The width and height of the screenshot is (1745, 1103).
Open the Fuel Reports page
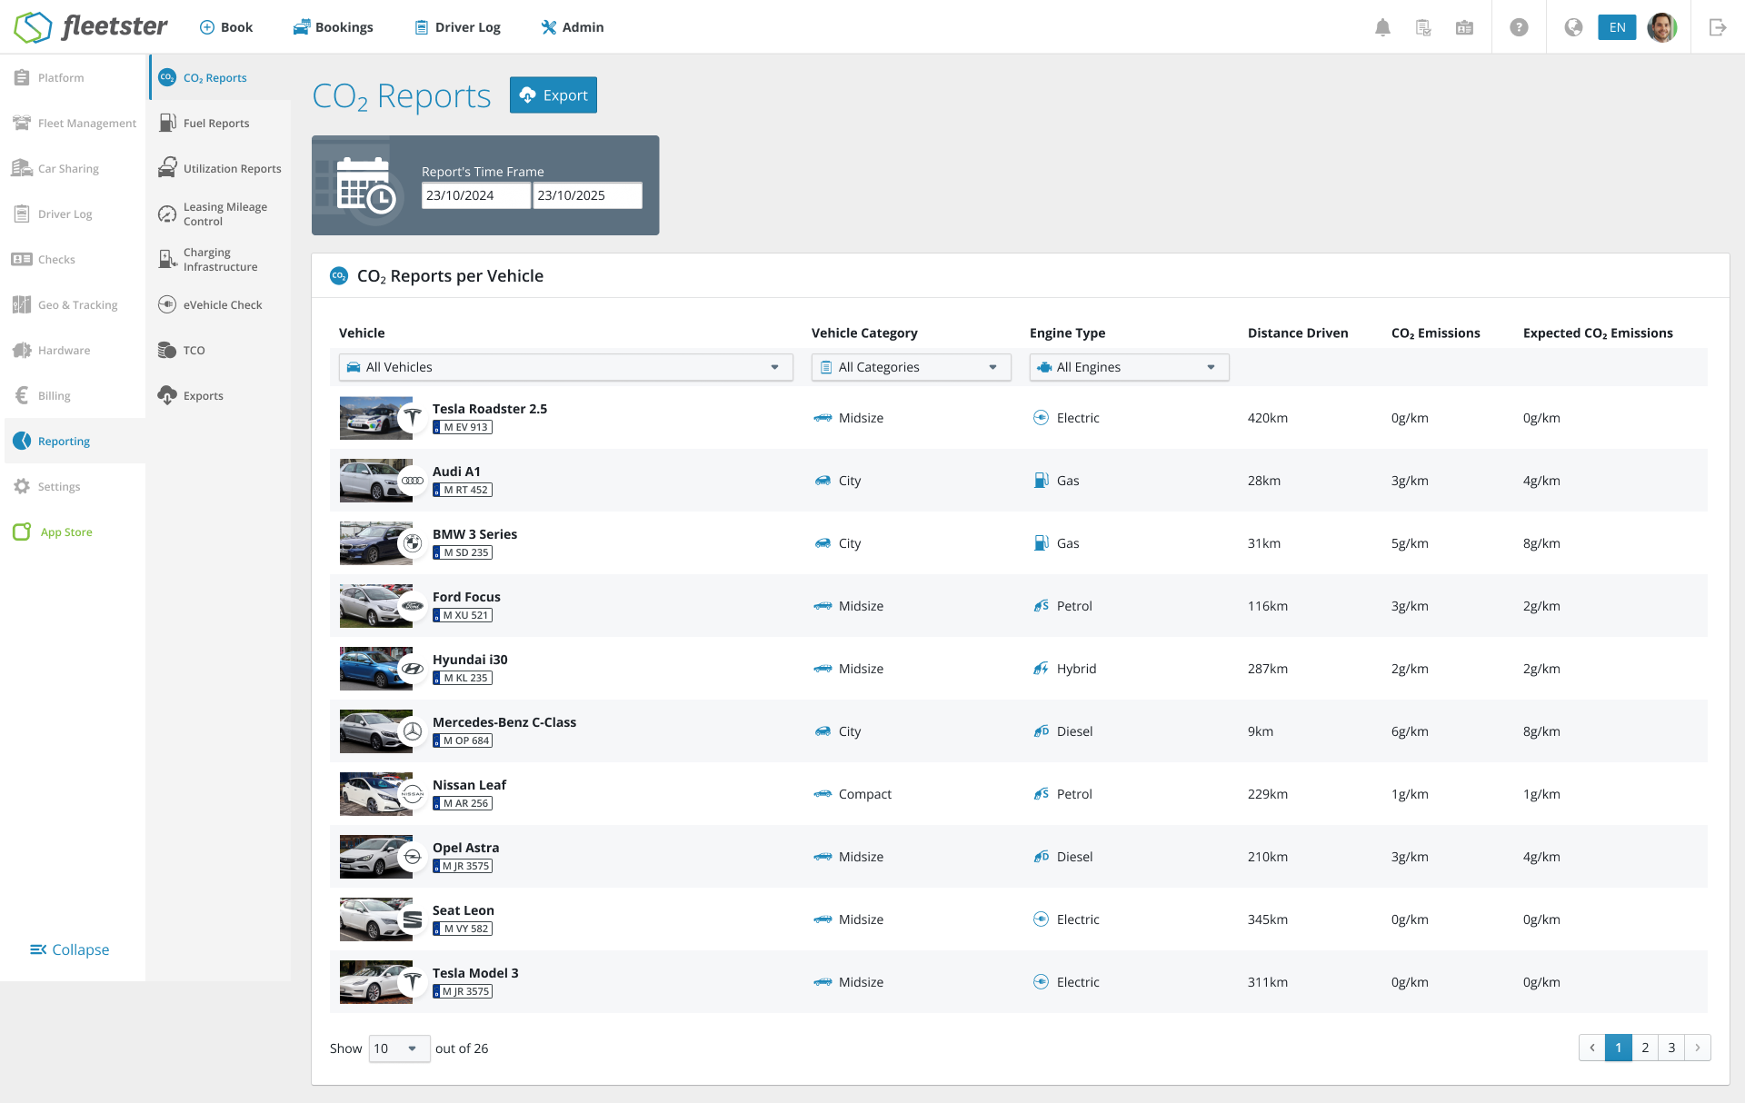click(215, 124)
